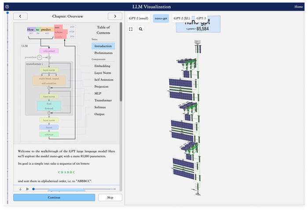
Task: Open the Home link
Action: 298,7
